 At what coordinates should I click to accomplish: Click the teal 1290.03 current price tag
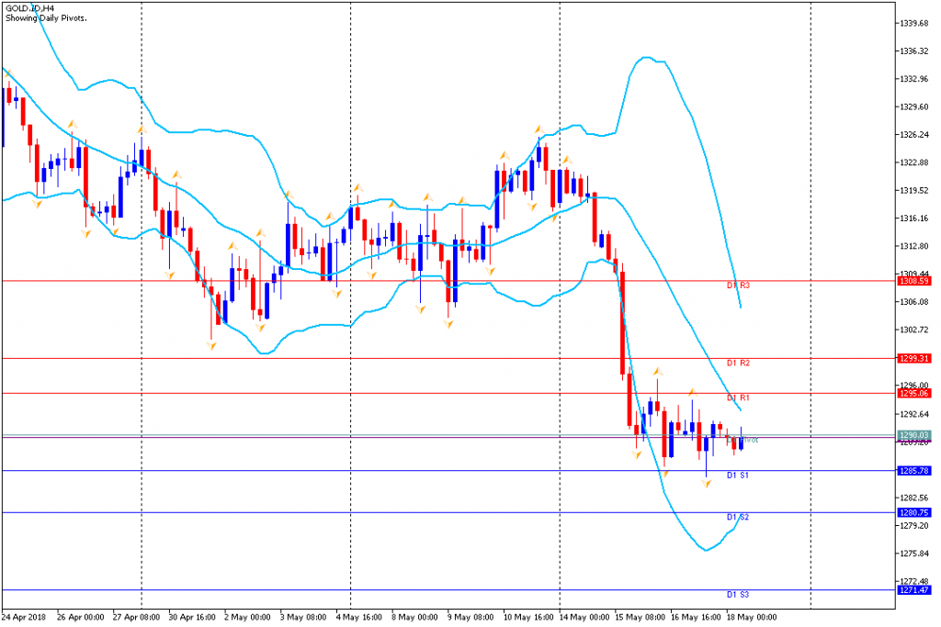914,434
